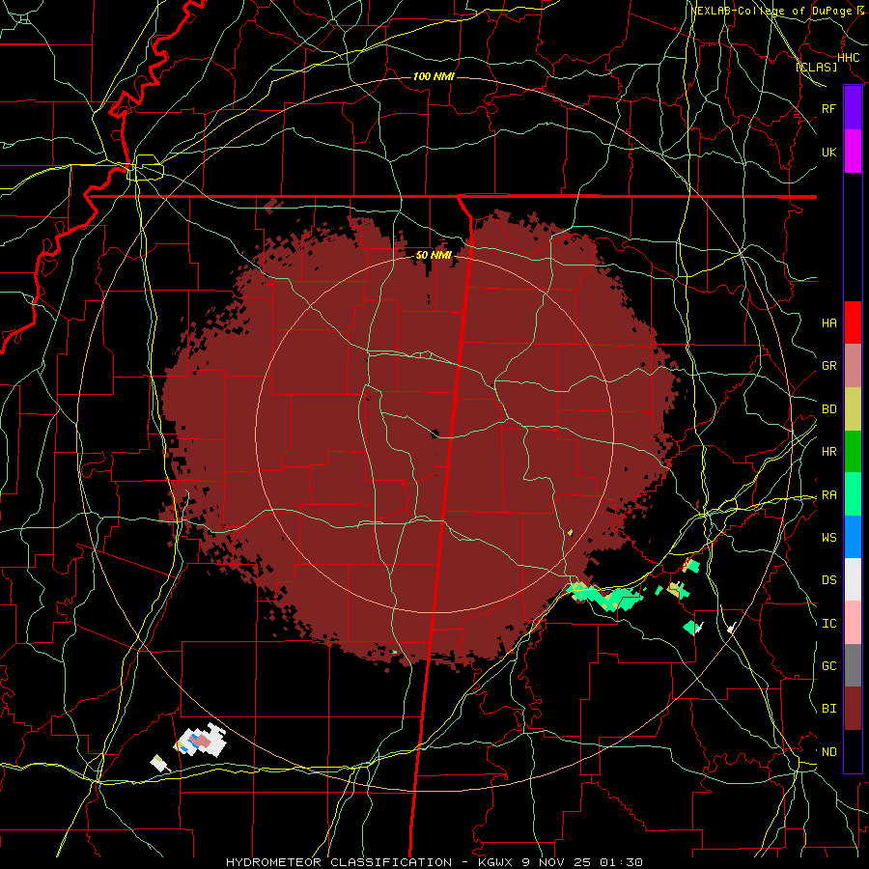Click the IC light pink legend swatch
This screenshot has height=869, width=869.
pyautogui.click(x=853, y=623)
